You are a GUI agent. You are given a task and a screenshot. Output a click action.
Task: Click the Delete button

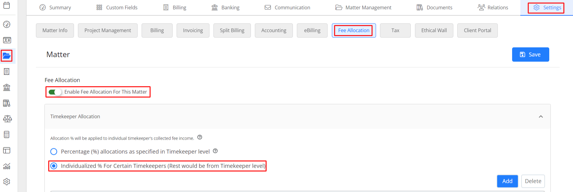tap(533, 181)
